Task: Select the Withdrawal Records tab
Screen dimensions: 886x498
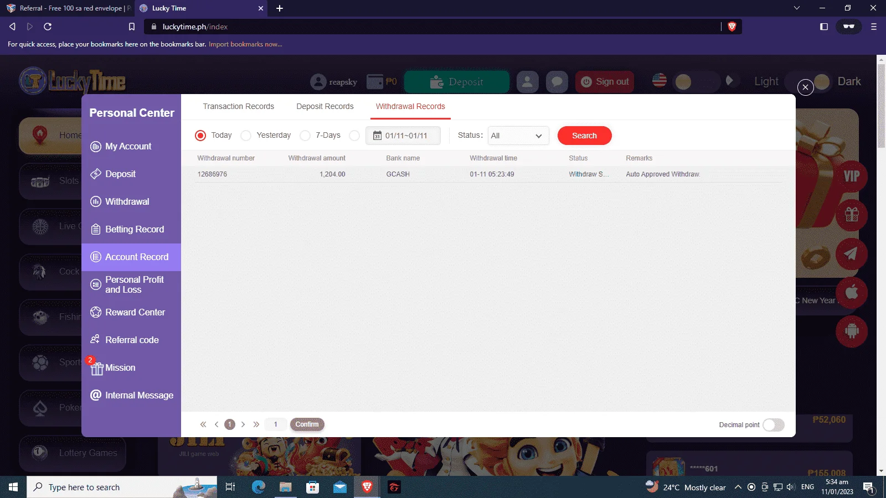Action: (x=410, y=106)
